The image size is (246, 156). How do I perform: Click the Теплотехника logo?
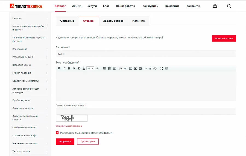[26, 6]
